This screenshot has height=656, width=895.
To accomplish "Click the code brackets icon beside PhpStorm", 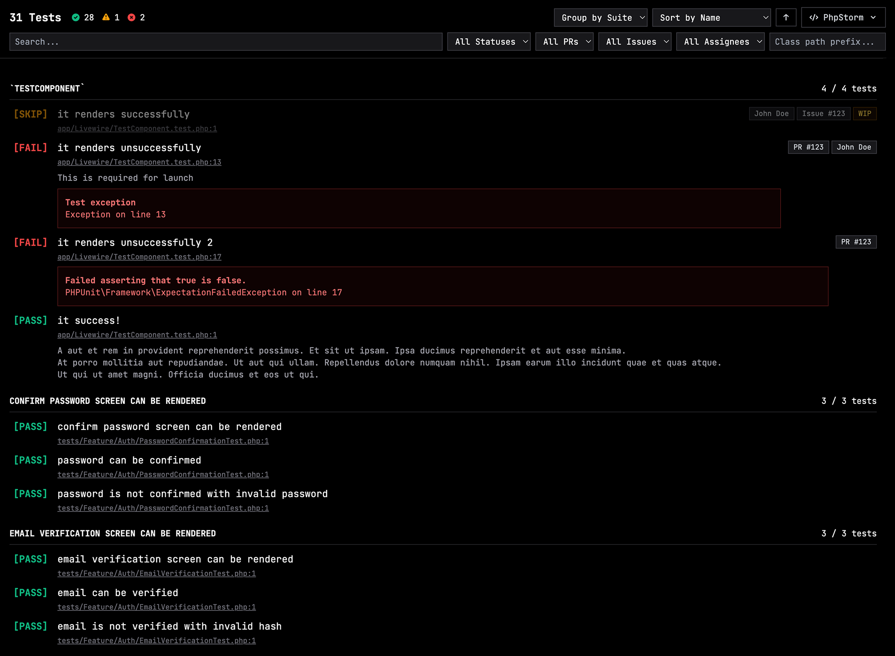I will 813,18.
